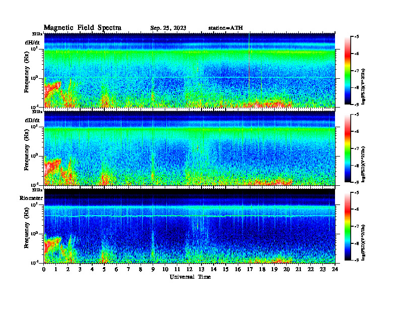Click the dD/dt panel's color scale bar
399x309 pixels.
pyautogui.click(x=348, y=148)
